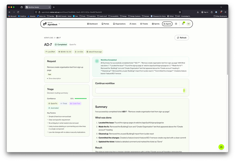Open Organizations in the navigation bar

click(119, 24)
